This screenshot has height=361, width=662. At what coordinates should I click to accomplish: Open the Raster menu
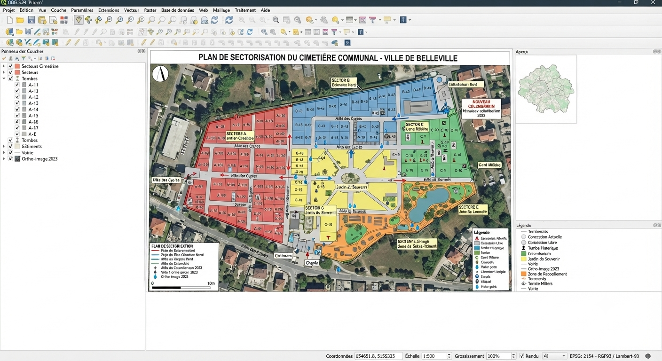[150, 10]
